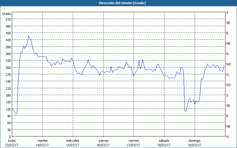
Task: Select the 'lunes' day label
Action: (12, 141)
